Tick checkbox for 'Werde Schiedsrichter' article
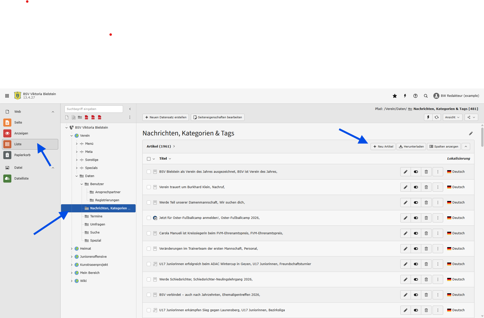 pyautogui.click(x=149, y=279)
